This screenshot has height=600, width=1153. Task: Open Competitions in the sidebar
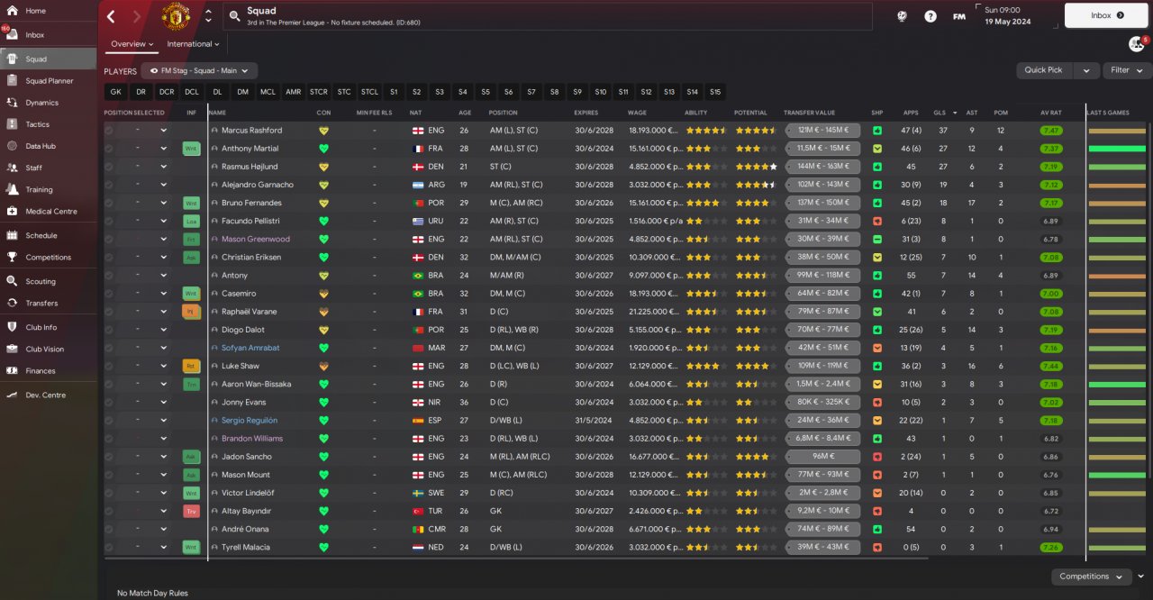[x=47, y=257]
